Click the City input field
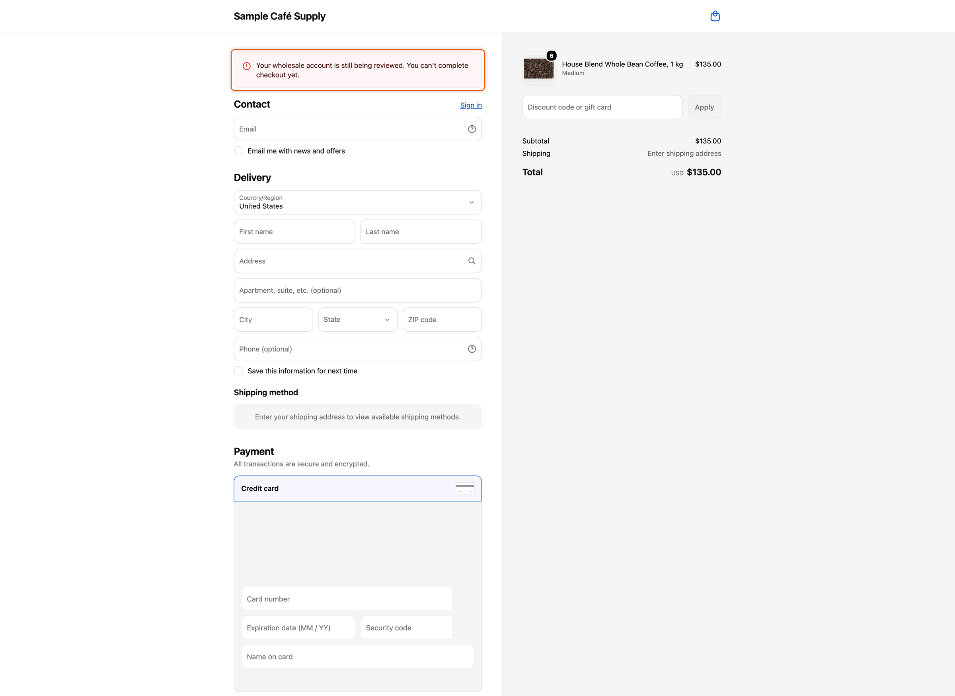 [273, 319]
